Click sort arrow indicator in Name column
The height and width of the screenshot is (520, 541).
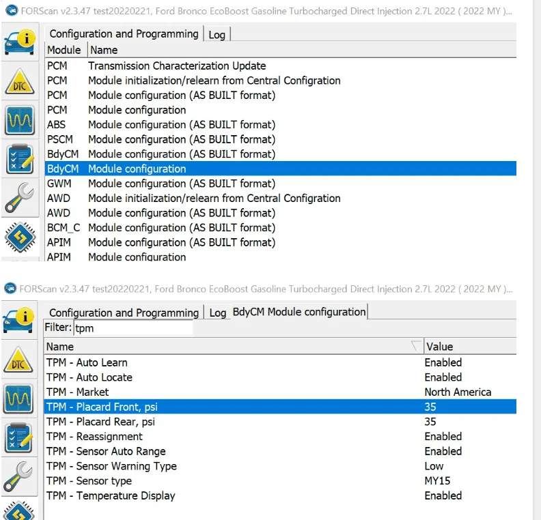[416, 345]
